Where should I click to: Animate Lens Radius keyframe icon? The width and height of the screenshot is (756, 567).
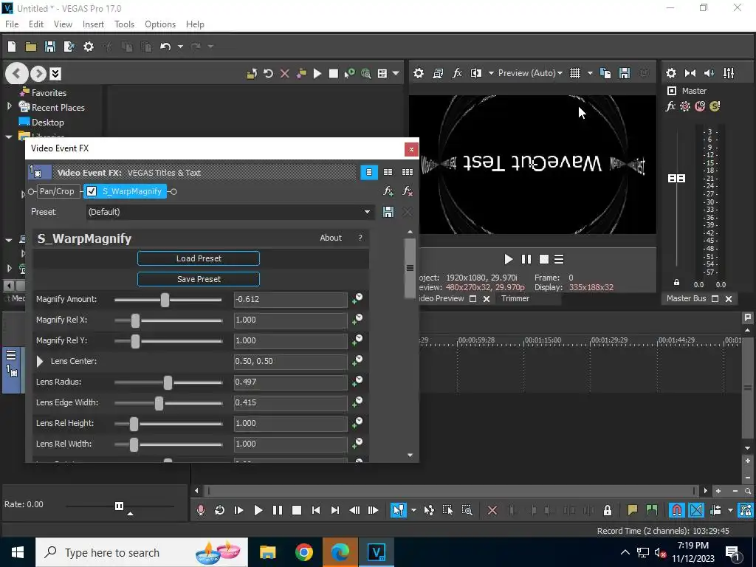(357, 382)
